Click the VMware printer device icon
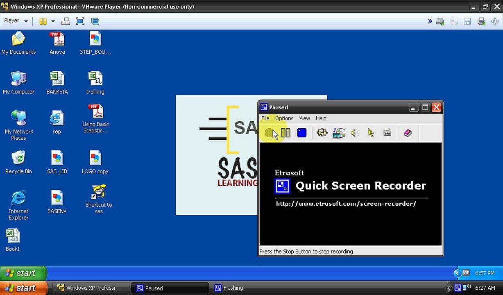 point(482,22)
